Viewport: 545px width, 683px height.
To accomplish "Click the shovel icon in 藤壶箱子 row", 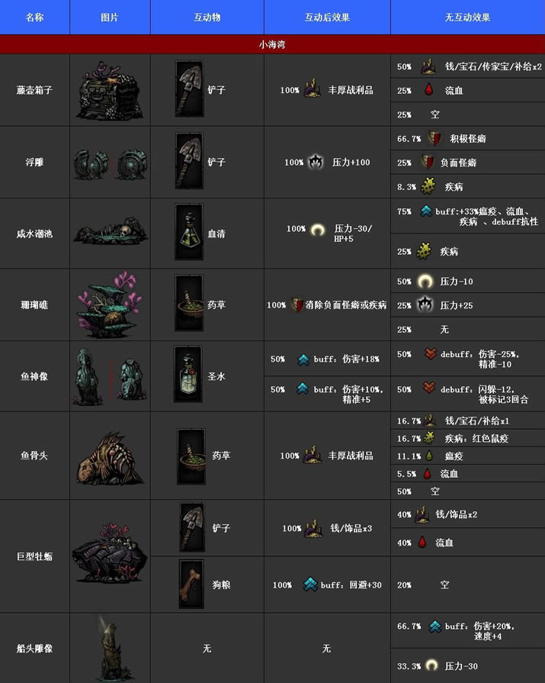I will pos(189,89).
